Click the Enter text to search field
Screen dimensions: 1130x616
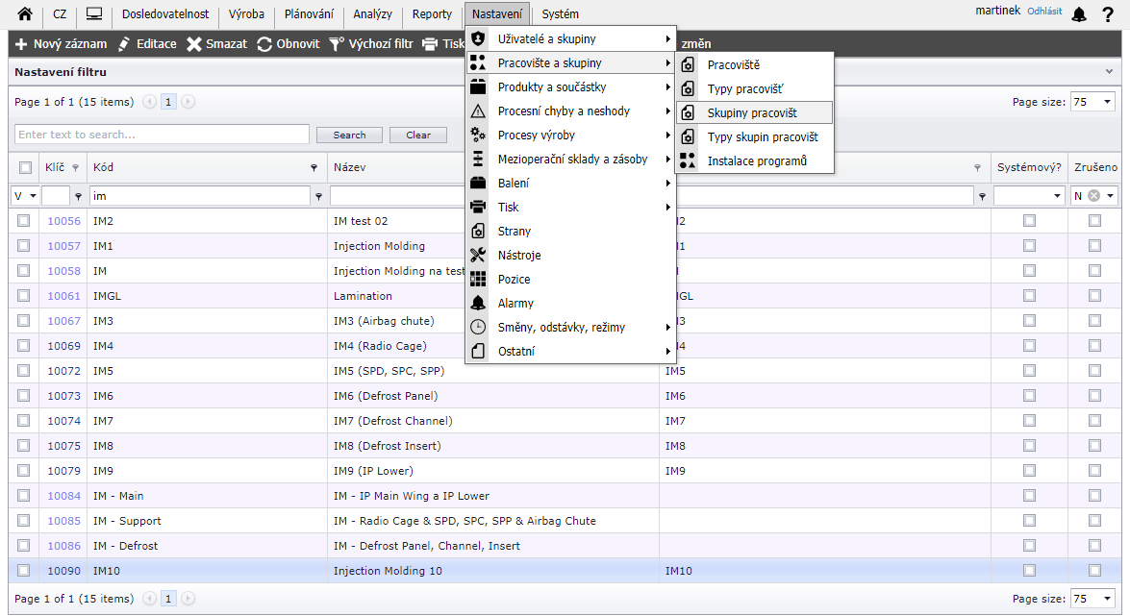pyautogui.click(x=162, y=135)
